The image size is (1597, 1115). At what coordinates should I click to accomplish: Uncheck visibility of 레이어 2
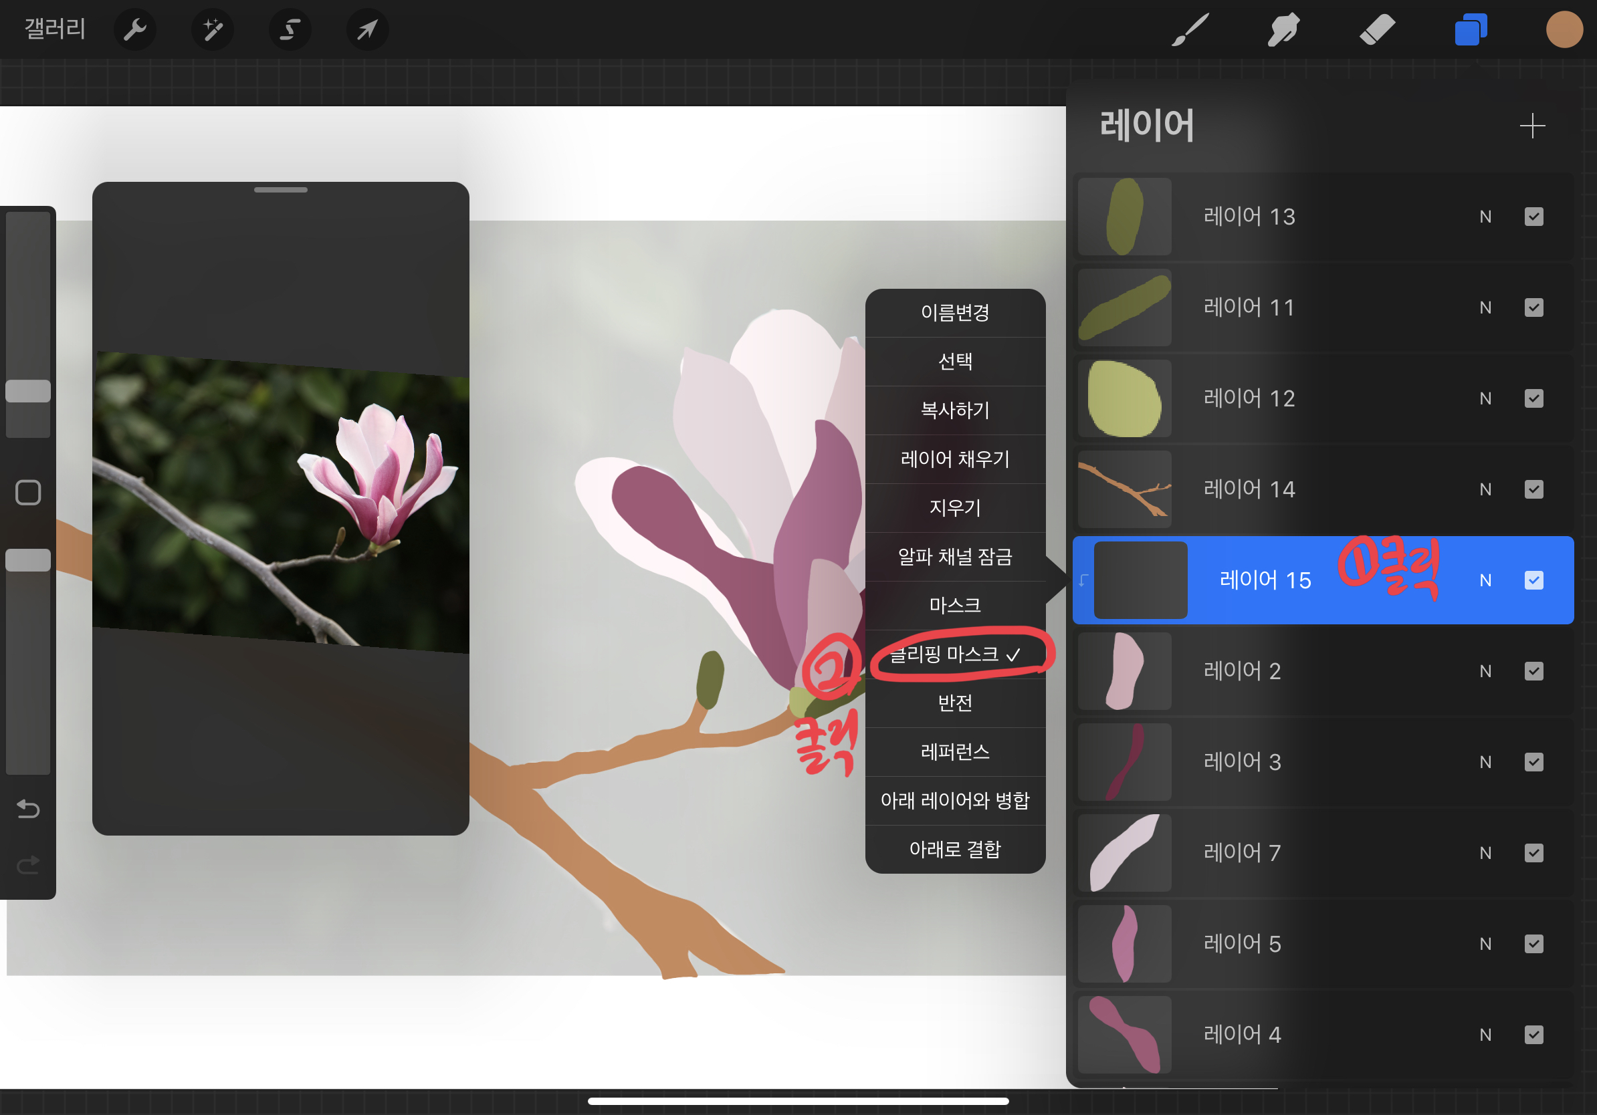(x=1533, y=671)
